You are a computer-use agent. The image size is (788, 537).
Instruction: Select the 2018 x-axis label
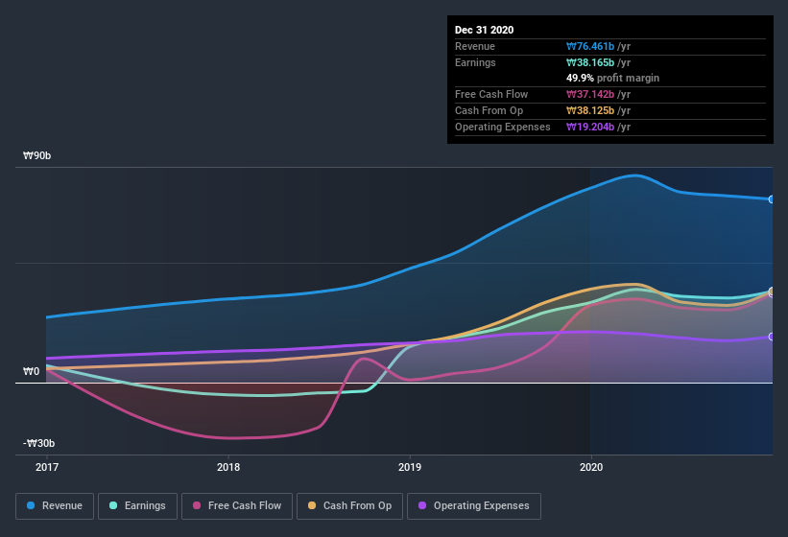228,467
